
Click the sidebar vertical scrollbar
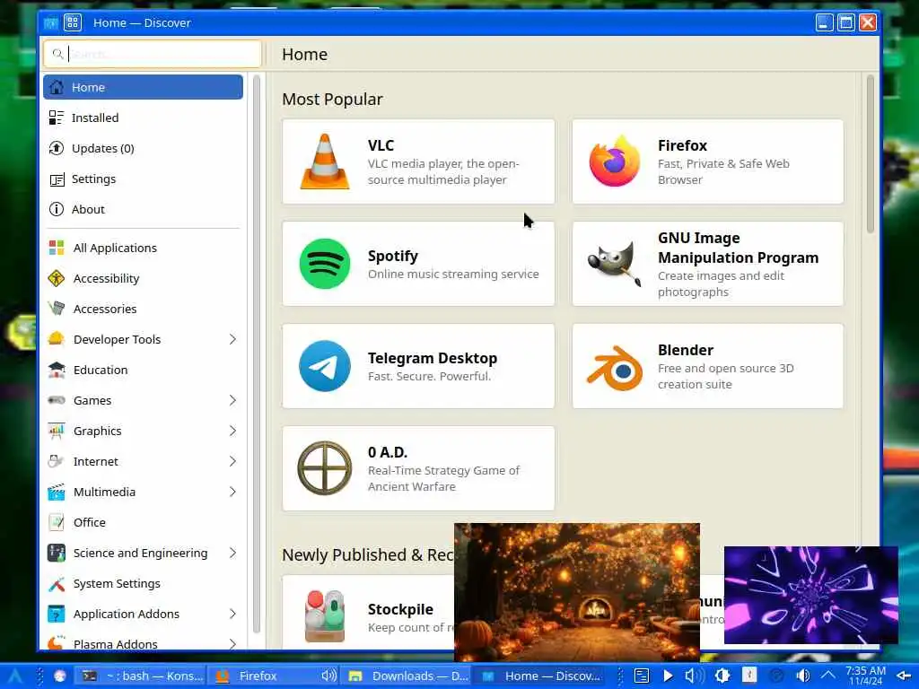pos(256,353)
